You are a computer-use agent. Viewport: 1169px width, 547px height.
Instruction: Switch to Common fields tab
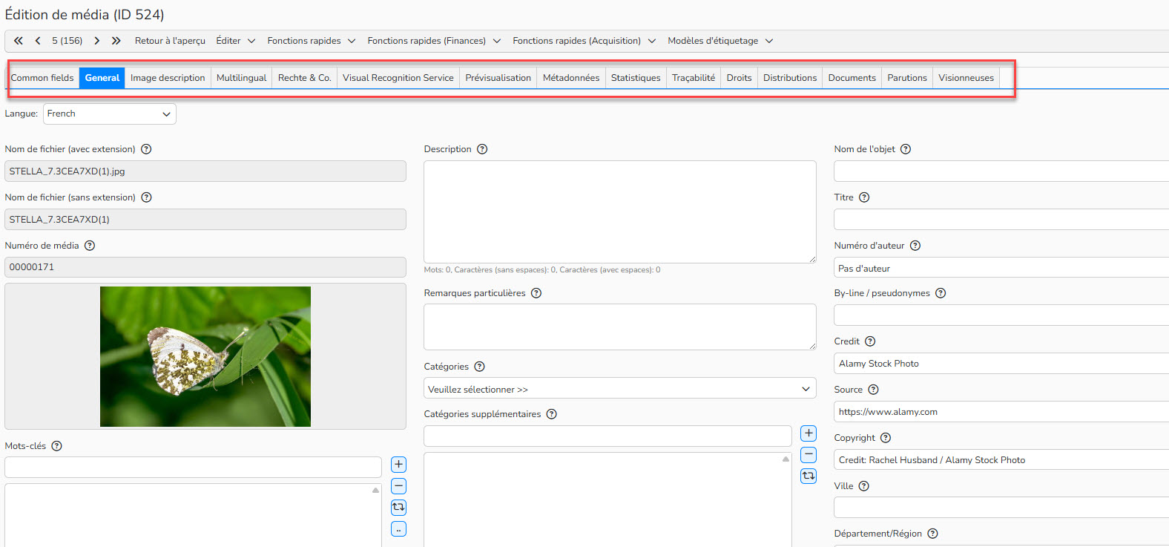point(42,78)
